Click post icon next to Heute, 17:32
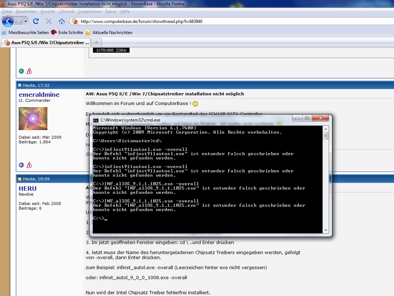This screenshot has width=394, height=296. (20, 86)
